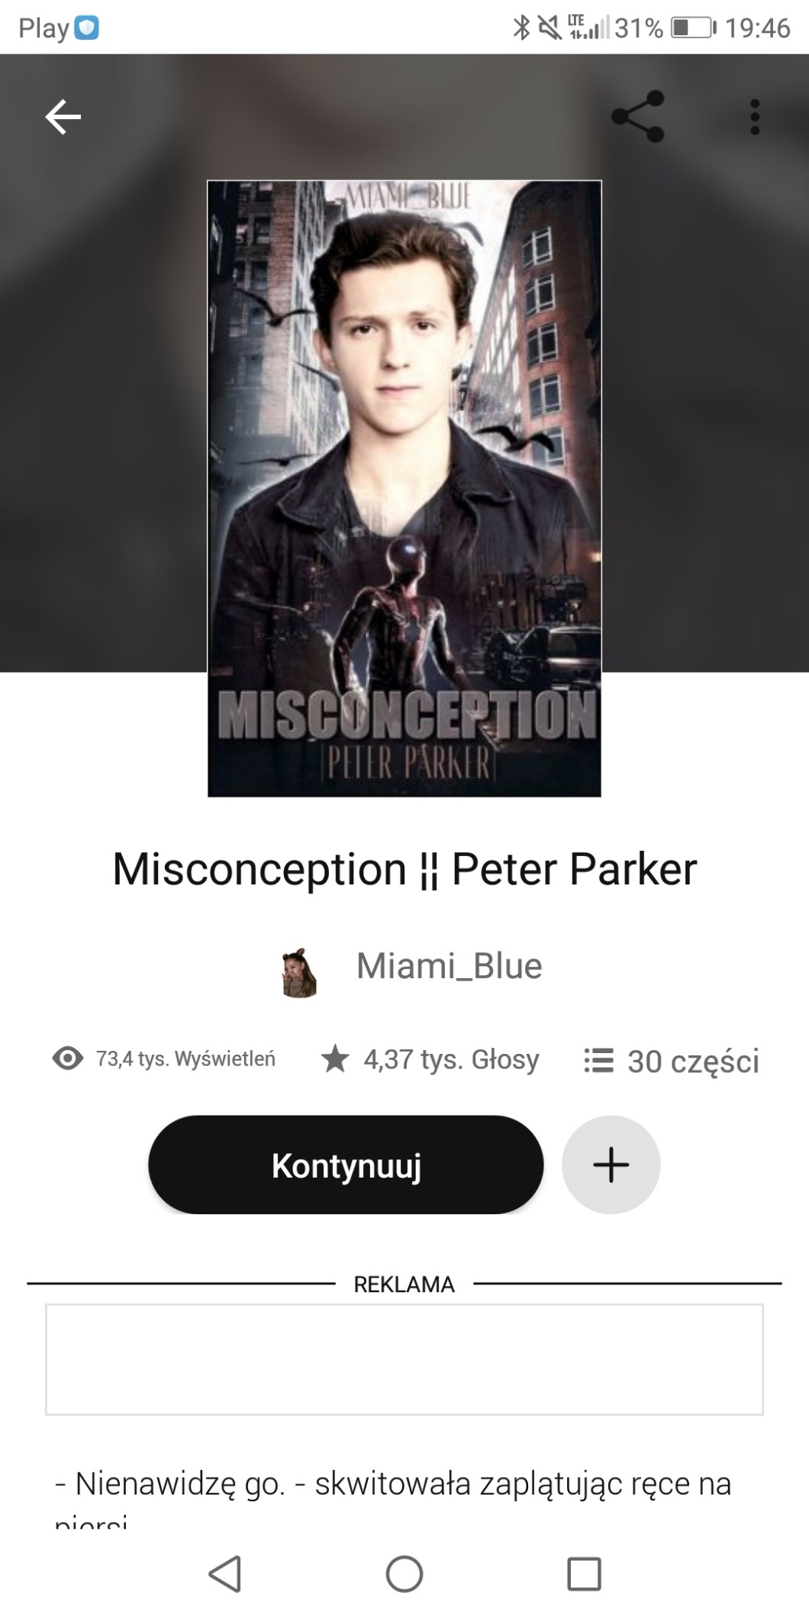809x1619 pixels.
Task: Tap the 4,37 tys. Głosy votes label
Action: [x=451, y=1059]
